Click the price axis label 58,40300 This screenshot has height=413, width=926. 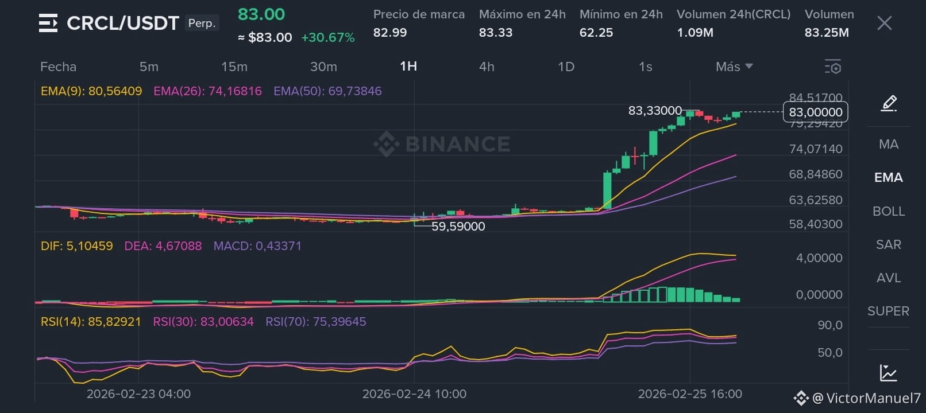click(816, 224)
